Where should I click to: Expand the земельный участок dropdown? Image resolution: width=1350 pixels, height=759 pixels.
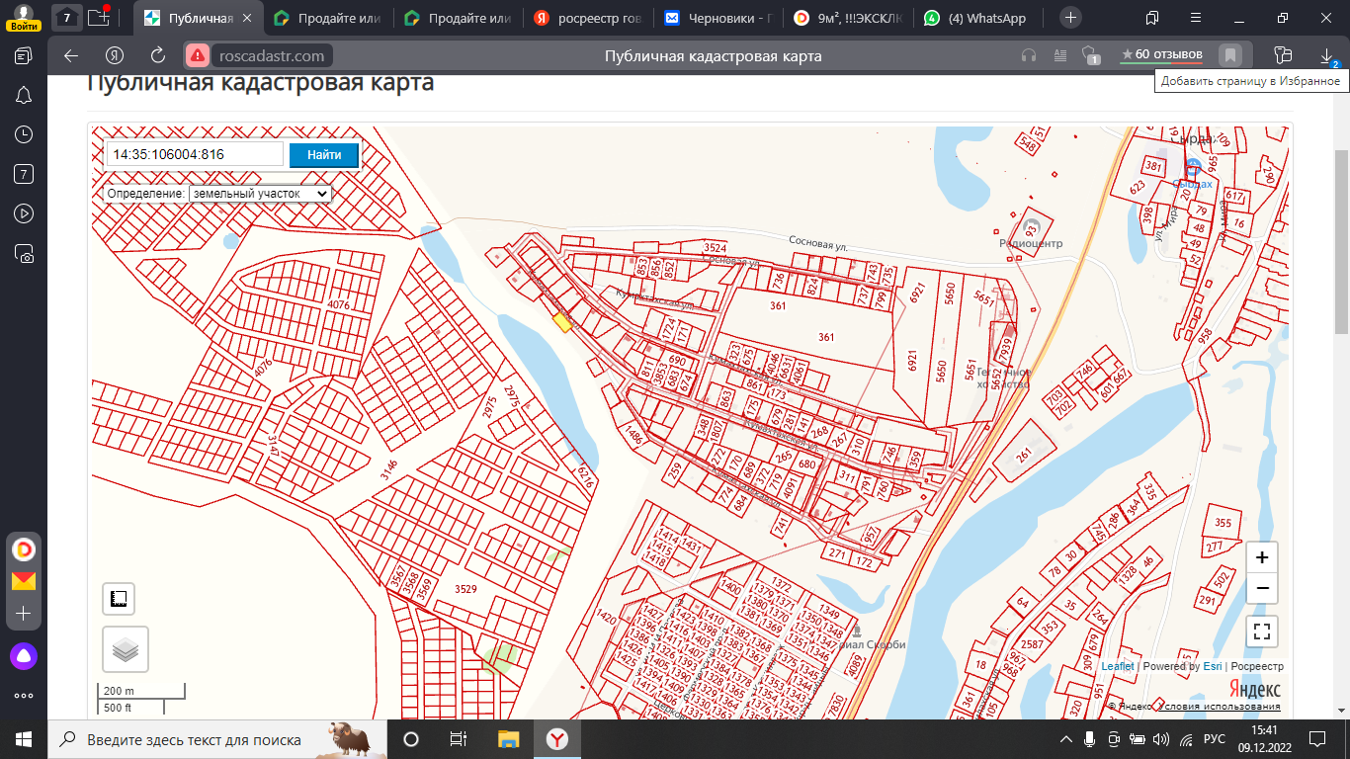[260, 194]
